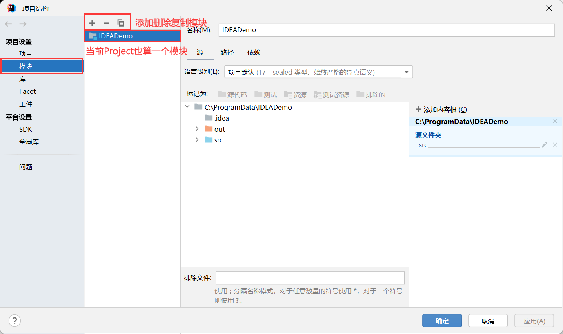Viewport: 563px width, 334px height.
Task: Expand the out folder
Action: [197, 129]
